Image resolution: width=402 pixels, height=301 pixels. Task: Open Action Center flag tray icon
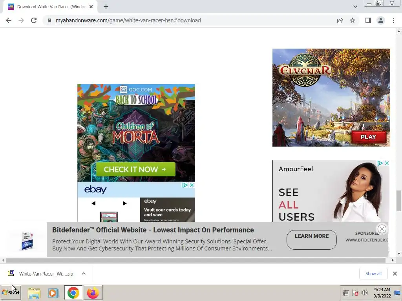tap(355, 293)
